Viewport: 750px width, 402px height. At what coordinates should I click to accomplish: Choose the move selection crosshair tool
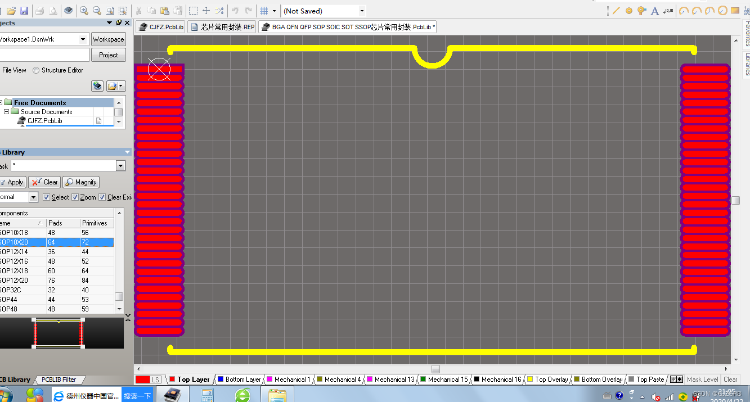point(206,11)
